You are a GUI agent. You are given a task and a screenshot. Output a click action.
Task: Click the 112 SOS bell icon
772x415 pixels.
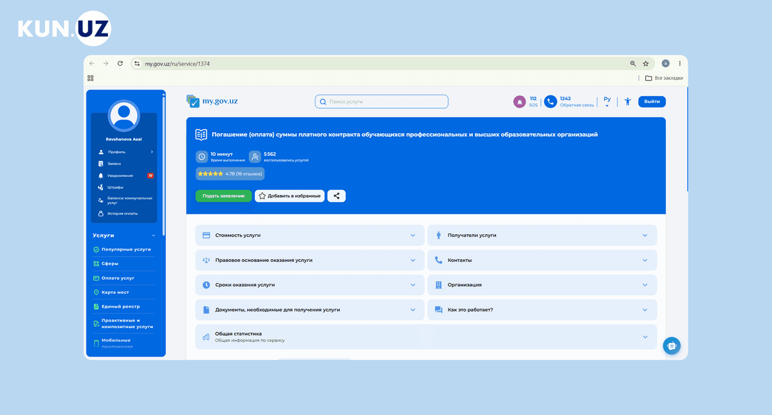click(519, 102)
